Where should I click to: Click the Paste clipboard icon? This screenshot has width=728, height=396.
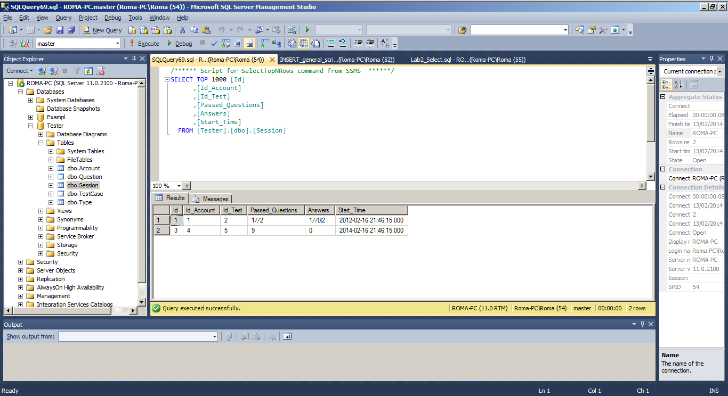point(206,30)
